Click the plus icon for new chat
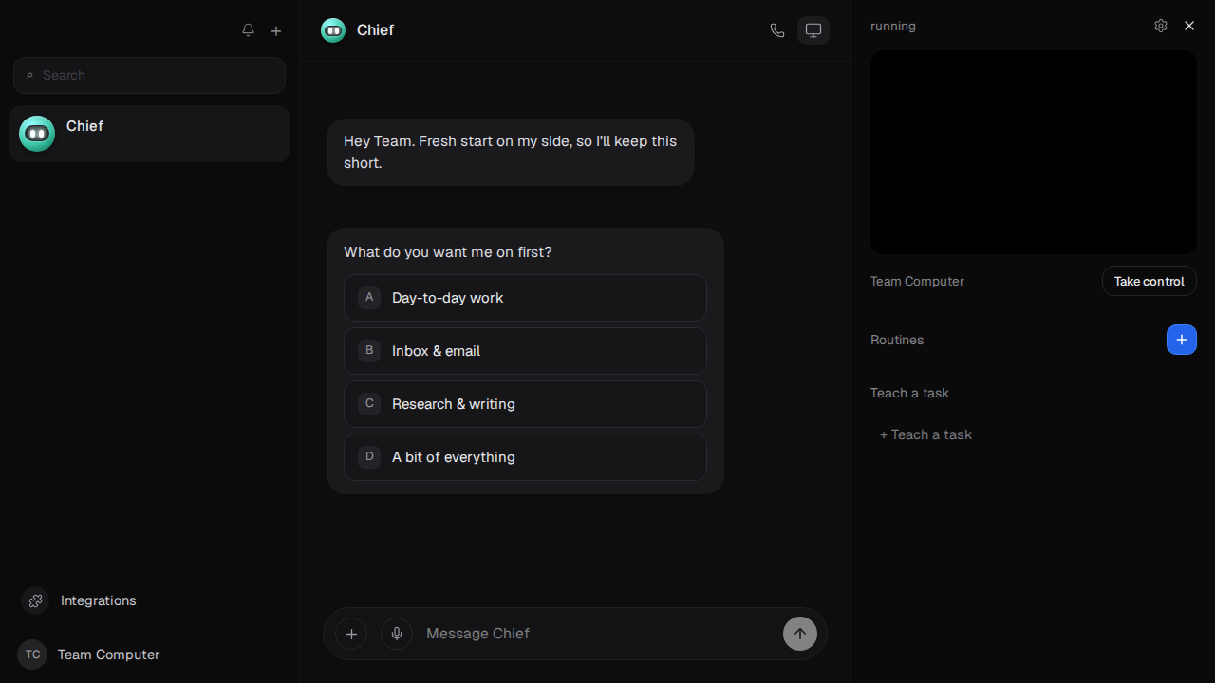The width and height of the screenshot is (1215, 683). point(276,30)
